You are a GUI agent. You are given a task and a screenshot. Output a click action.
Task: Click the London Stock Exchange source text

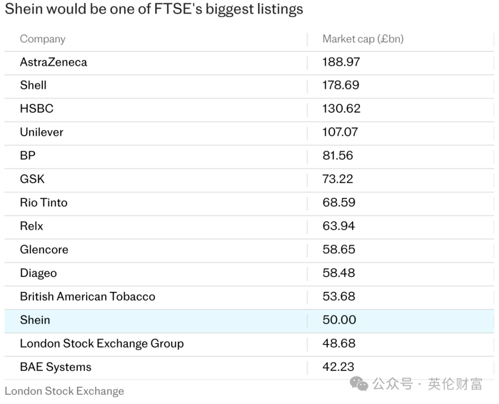(64, 391)
